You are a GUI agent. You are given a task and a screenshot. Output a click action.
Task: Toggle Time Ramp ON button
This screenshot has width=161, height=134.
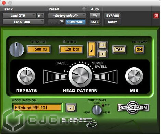(x=139, y=49)
